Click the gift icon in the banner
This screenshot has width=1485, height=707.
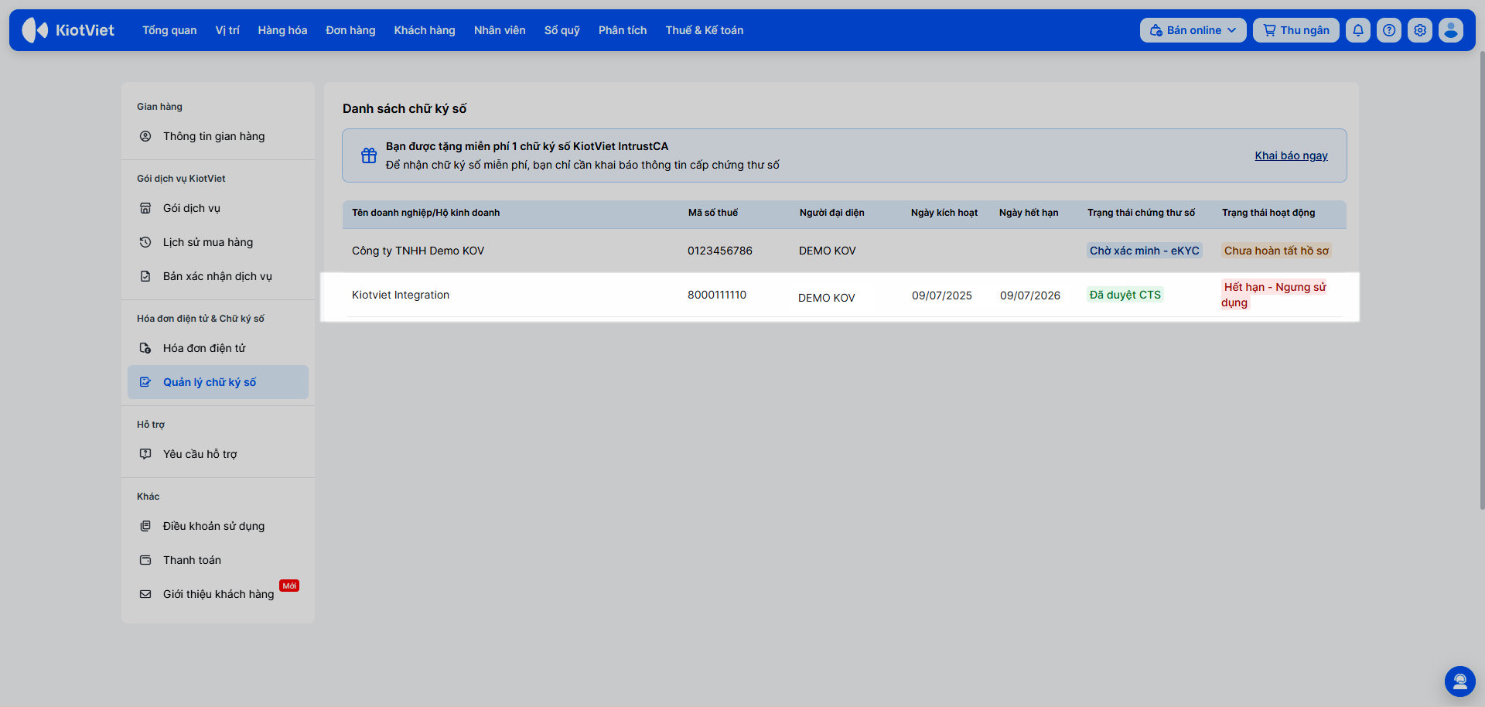pyautogui.click(x=369, y=155)
